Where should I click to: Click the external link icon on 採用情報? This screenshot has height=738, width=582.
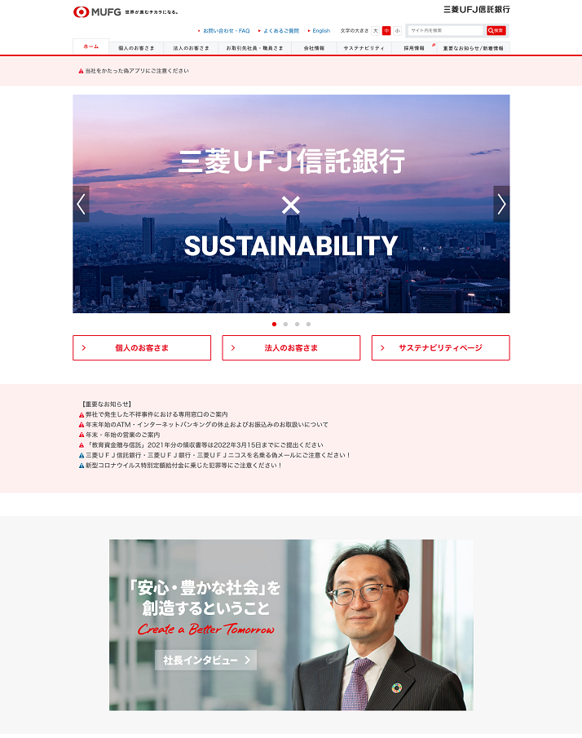coord(434,45)
